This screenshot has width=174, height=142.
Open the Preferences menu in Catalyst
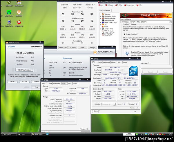click(130, 5)
